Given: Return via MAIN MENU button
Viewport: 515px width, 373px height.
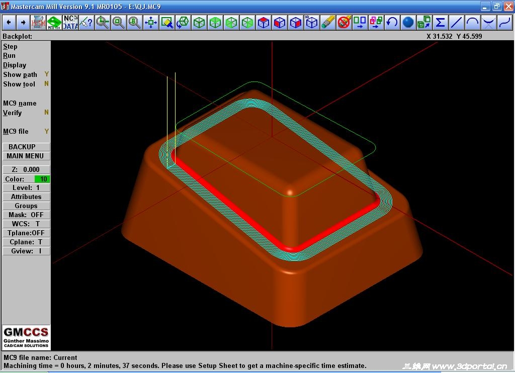Looking at the screenshot, I should (26, 156).
